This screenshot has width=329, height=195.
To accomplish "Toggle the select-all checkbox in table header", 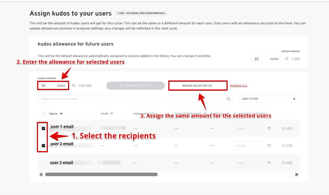I will point(43,114).
